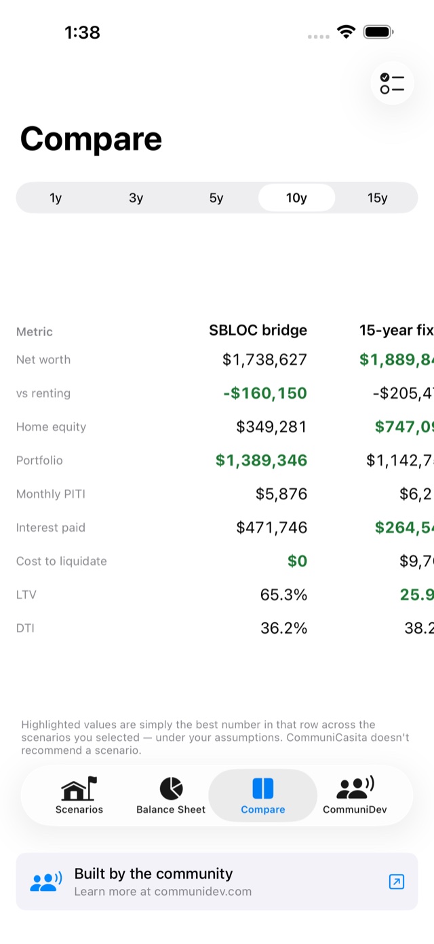434x944 pixels.
Task: Open the scenario checklist filter icon
Action: point(392,84)
